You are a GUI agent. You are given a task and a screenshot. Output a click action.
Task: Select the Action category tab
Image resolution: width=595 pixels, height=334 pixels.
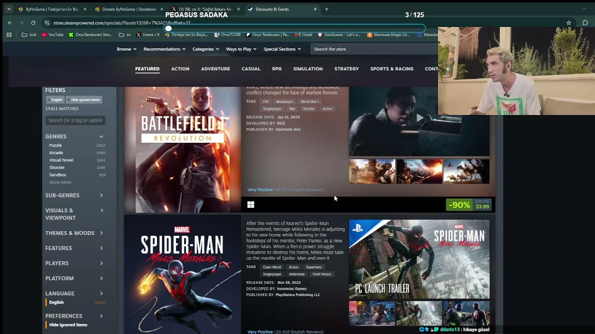(x=180, y=69)
